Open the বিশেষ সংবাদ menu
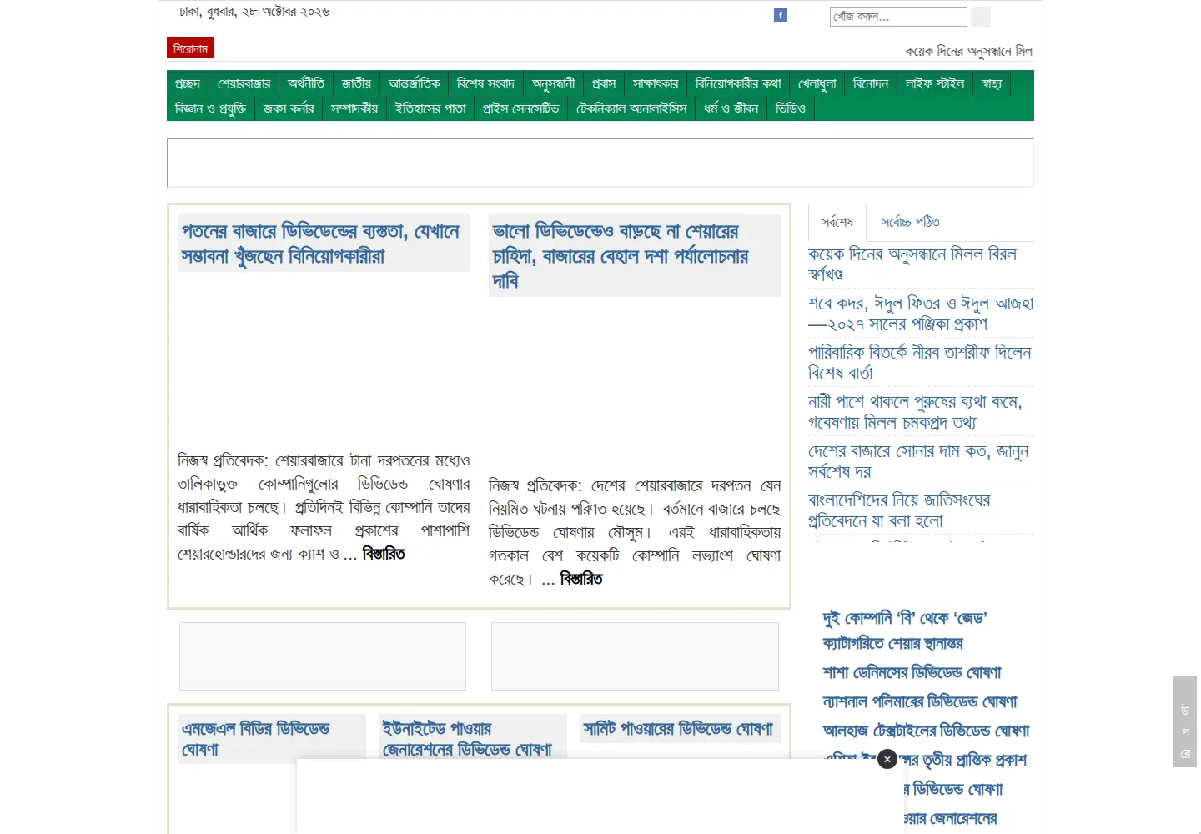 click(x=485, y=83)
